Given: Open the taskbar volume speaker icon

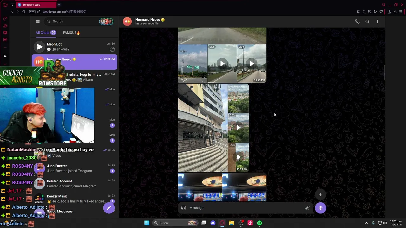Looking at the screenshot, I should (x=385, y=223).
